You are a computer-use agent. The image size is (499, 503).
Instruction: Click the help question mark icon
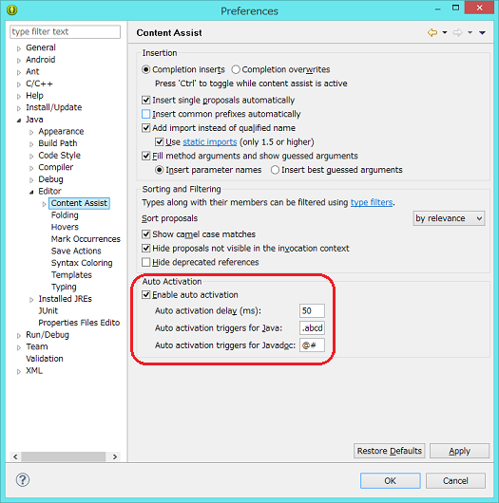coord(23,480)
